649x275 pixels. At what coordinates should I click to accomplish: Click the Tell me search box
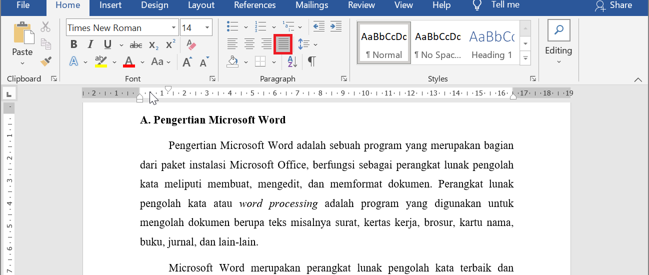click(496, 5)
